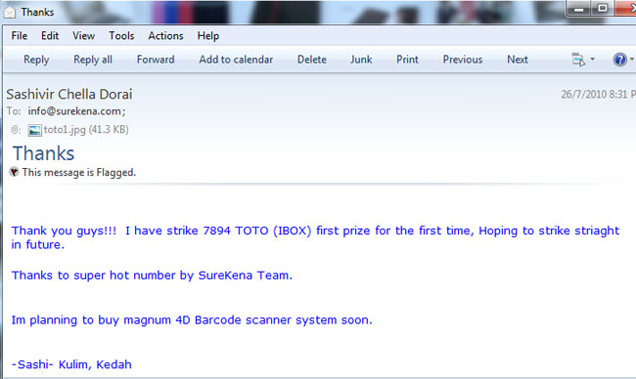Open the Actions menu
The image size is (636, 379).
tap(165, 35)
